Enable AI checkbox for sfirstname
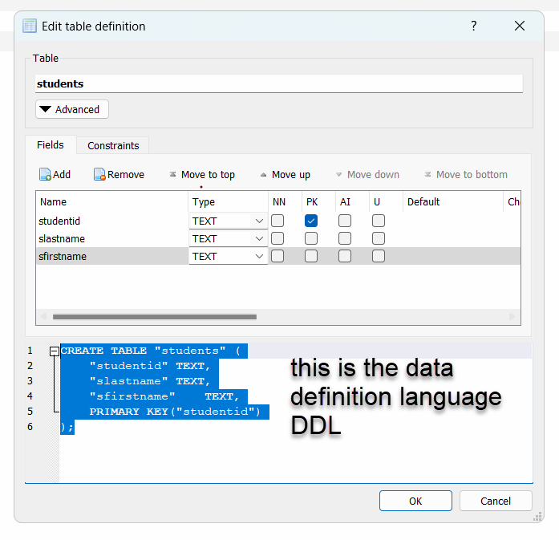 click(x=345, y=256)
